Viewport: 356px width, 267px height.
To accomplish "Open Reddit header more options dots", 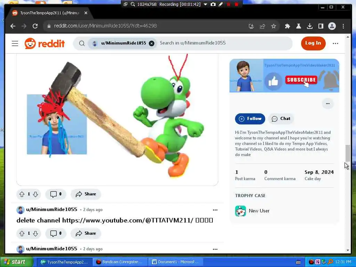I will (335, 43).
